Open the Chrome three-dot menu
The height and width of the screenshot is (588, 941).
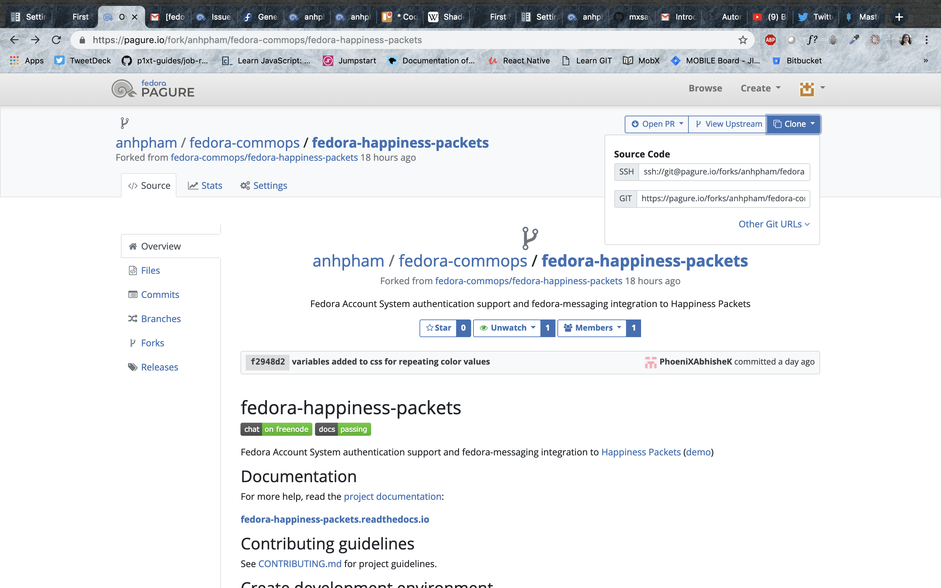pyautogui.click(x=926, y=40)
